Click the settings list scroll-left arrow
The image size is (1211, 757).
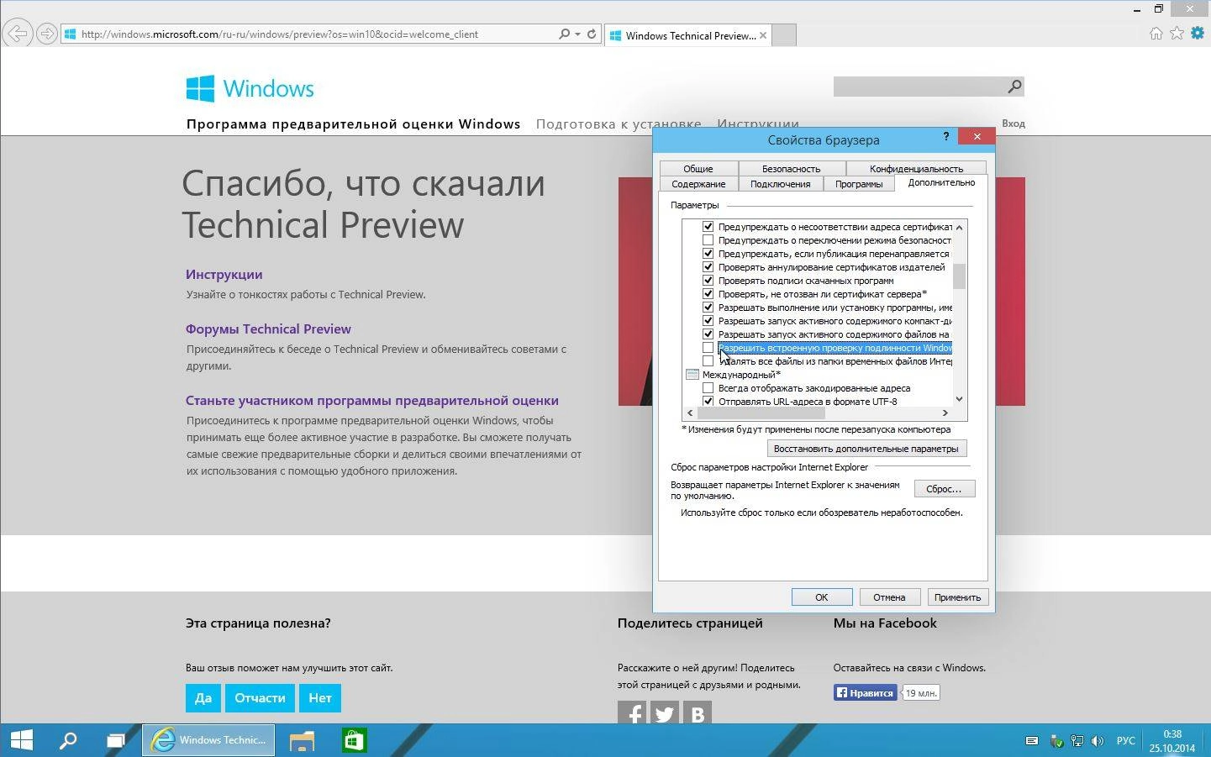[x=690, y=413]
